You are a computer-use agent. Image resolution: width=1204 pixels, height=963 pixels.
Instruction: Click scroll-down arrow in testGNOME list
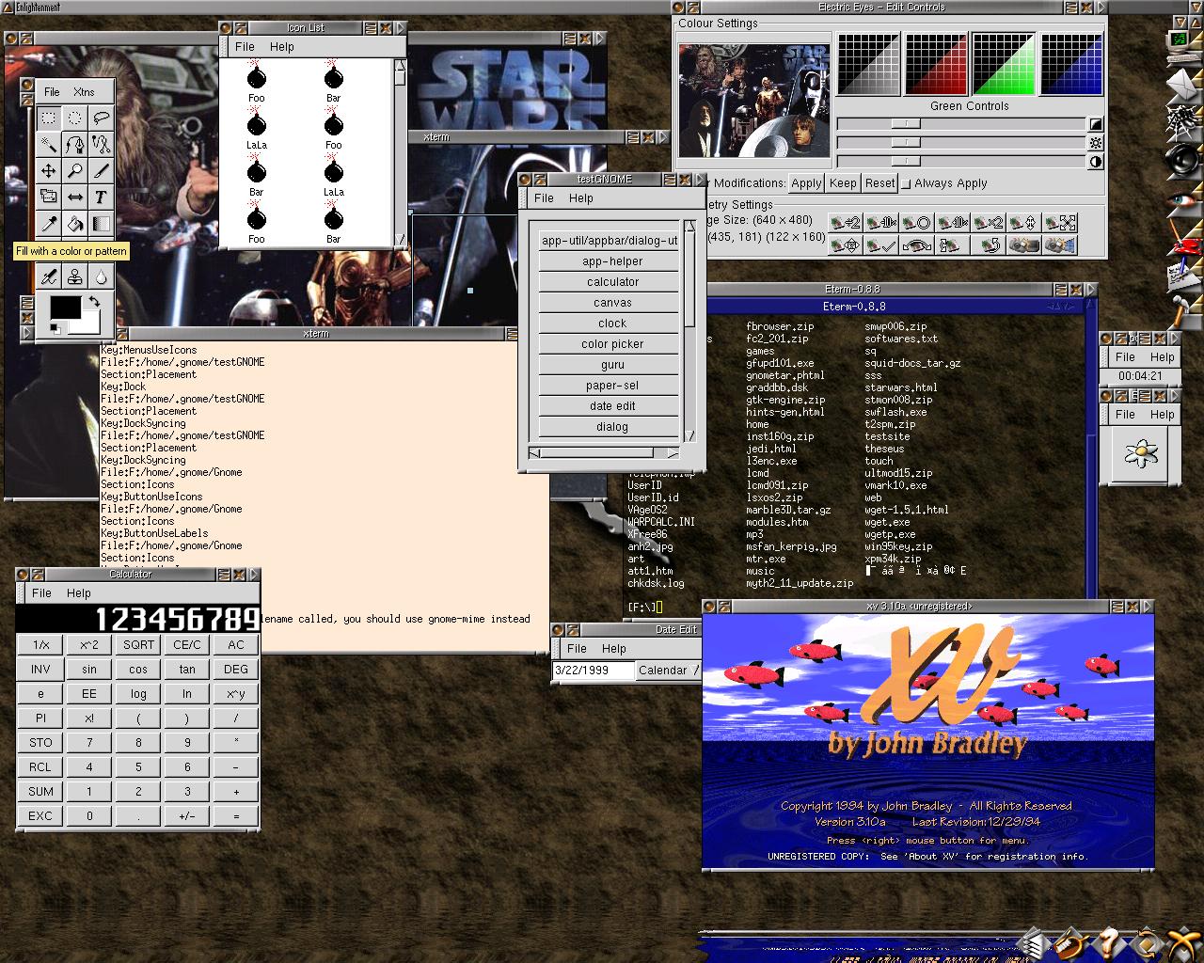[689, 436]
